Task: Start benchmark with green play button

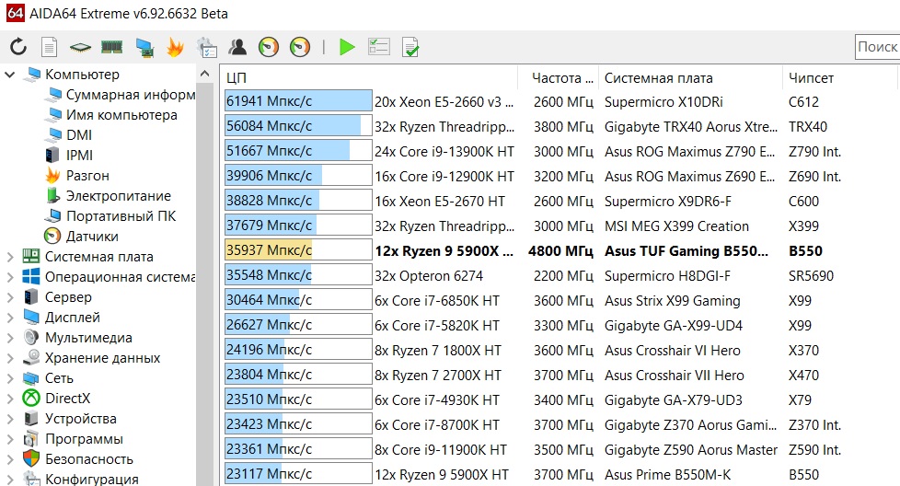Action: (347, 47)
